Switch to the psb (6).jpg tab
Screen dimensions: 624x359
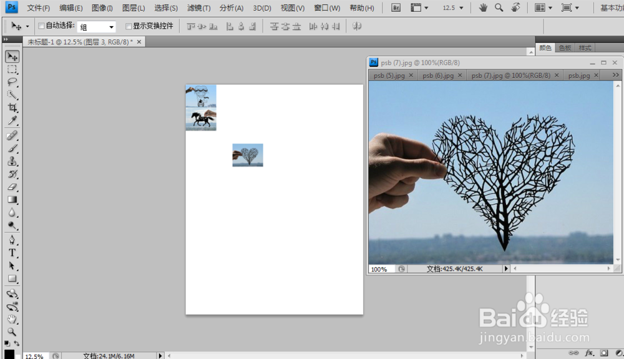438,75
